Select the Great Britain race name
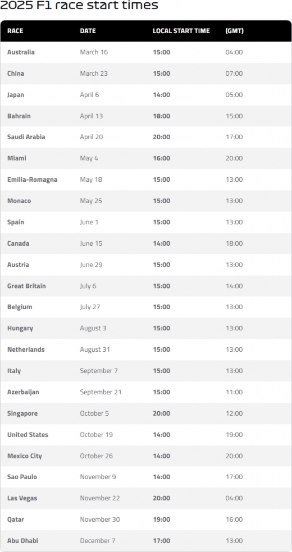Screen dimensions: 292x552 click(26, 286)
